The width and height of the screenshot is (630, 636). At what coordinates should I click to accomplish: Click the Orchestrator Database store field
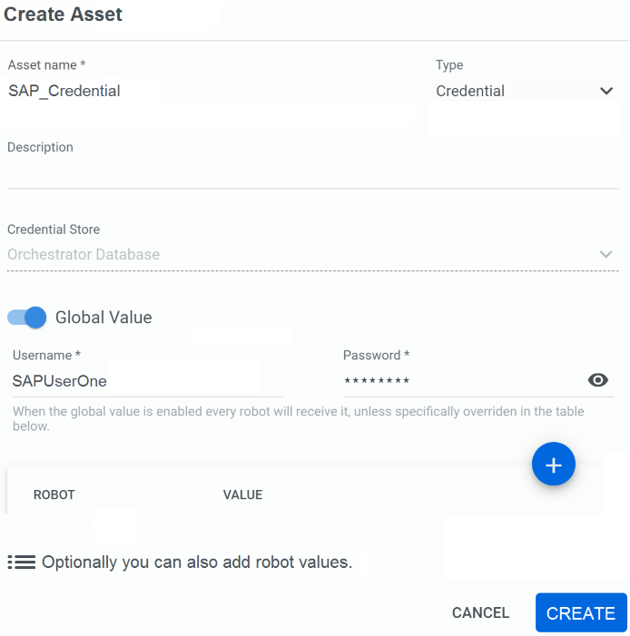coord(313,255)
